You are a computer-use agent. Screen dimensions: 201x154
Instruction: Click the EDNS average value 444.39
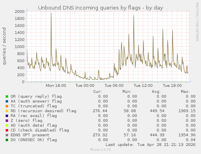(157, 135)
